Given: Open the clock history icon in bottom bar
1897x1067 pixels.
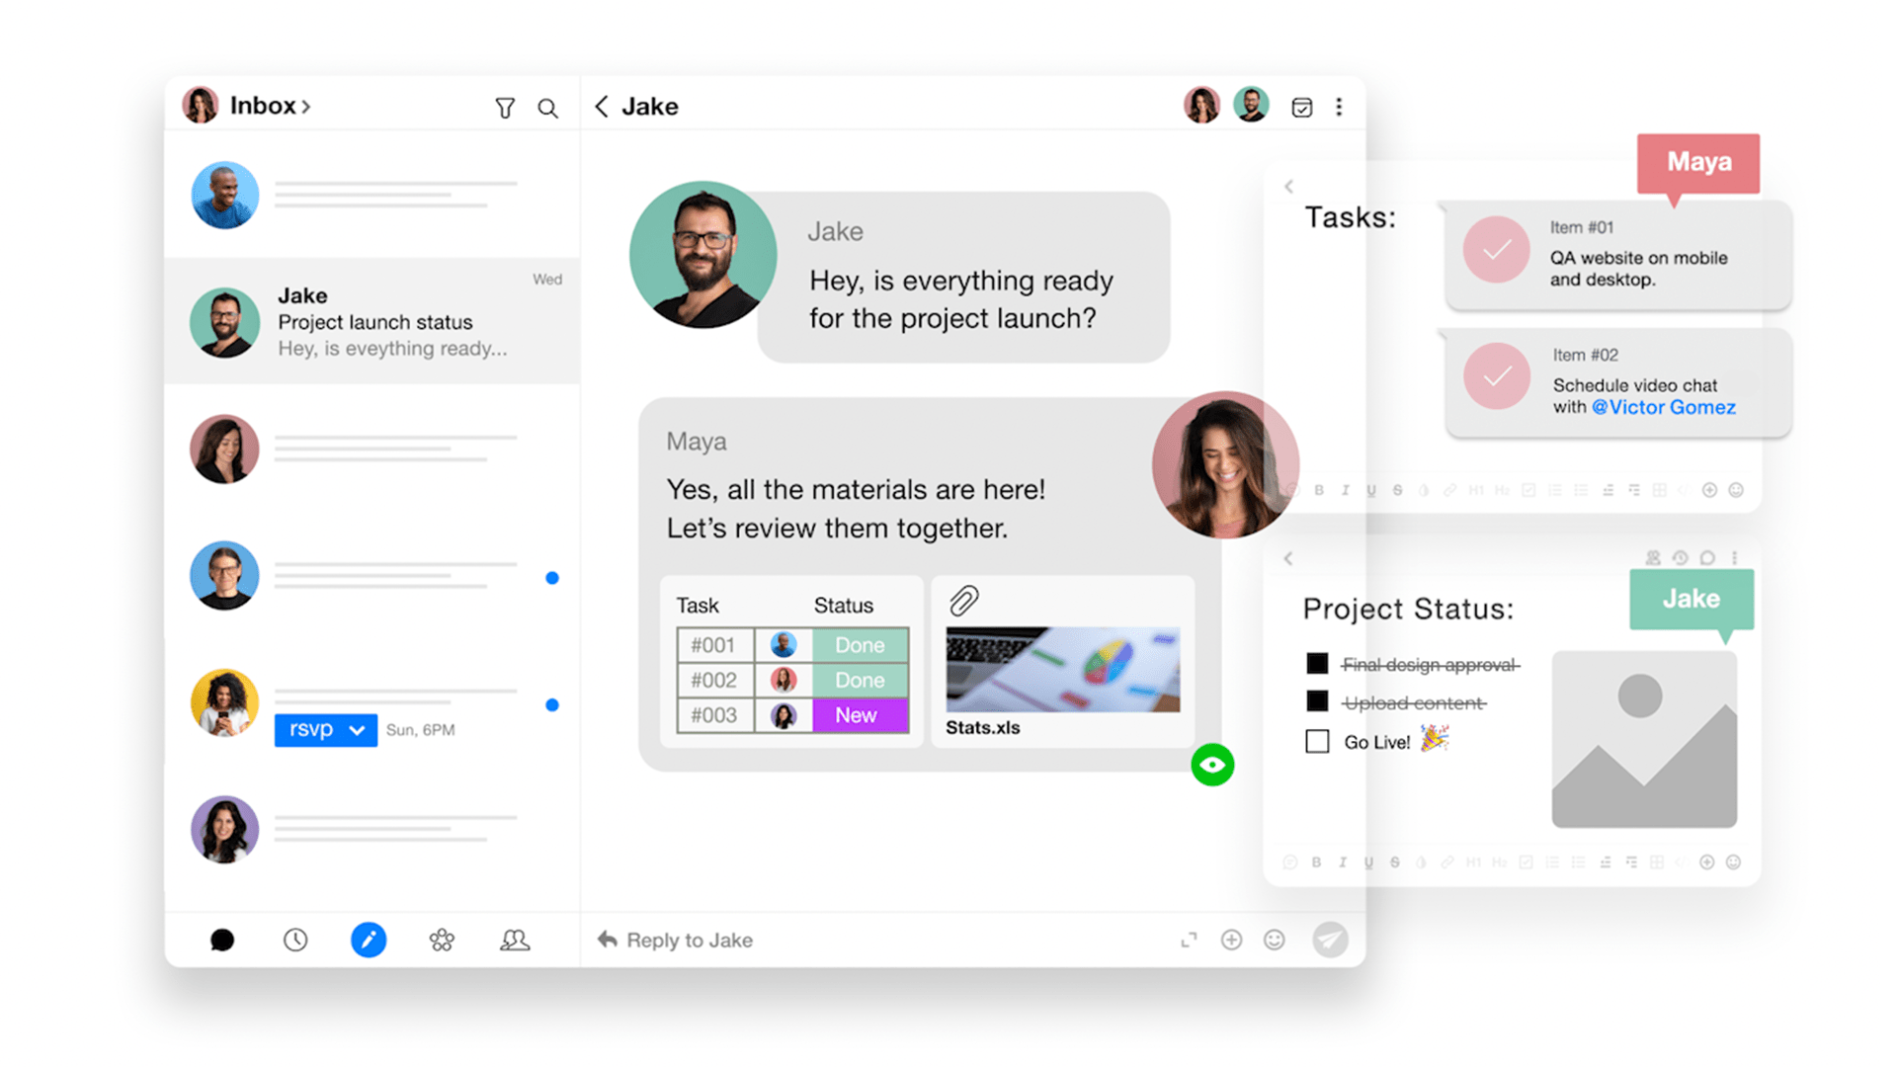Looking at the screenshot, I should point(295,940).
